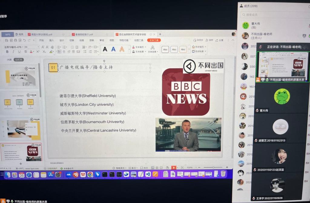Click the 分享 share icon

pos(219,40)
